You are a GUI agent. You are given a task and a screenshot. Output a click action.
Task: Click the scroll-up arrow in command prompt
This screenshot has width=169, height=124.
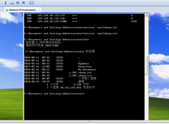(146, 15)
